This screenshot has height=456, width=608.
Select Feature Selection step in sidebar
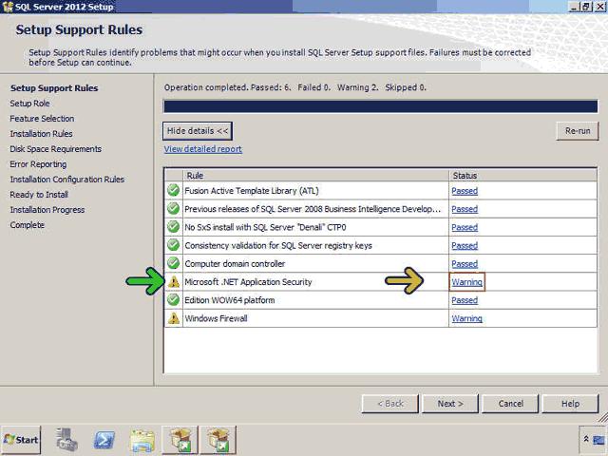[x=42, y=118]
